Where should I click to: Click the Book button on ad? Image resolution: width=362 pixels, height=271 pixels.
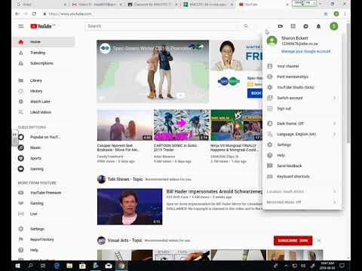click(x=255, y=93)
